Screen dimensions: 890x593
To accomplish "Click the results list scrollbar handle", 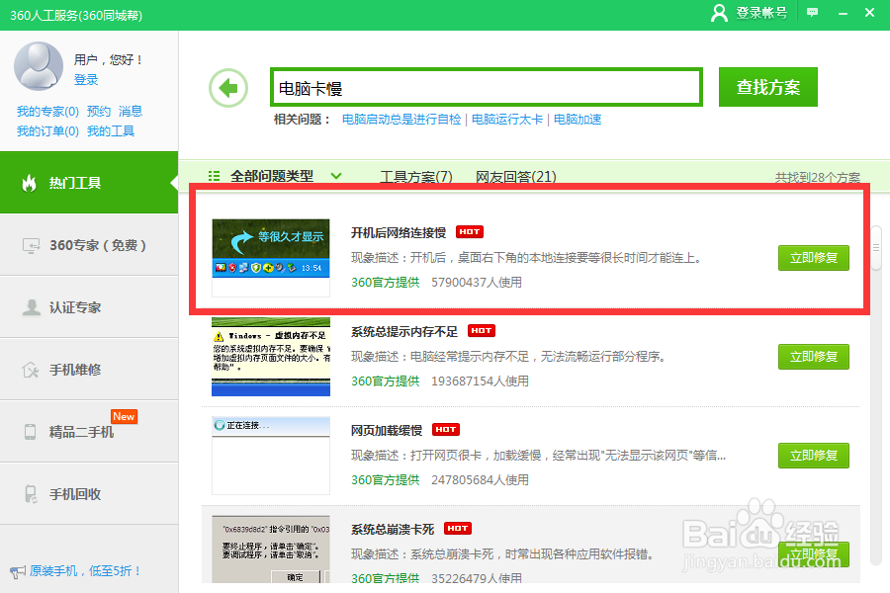I will (876, 247).
